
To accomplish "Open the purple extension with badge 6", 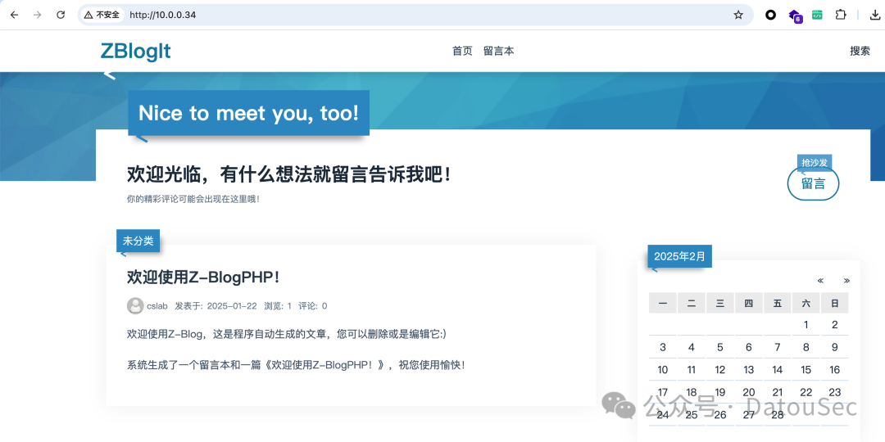I will click(795, 16).
